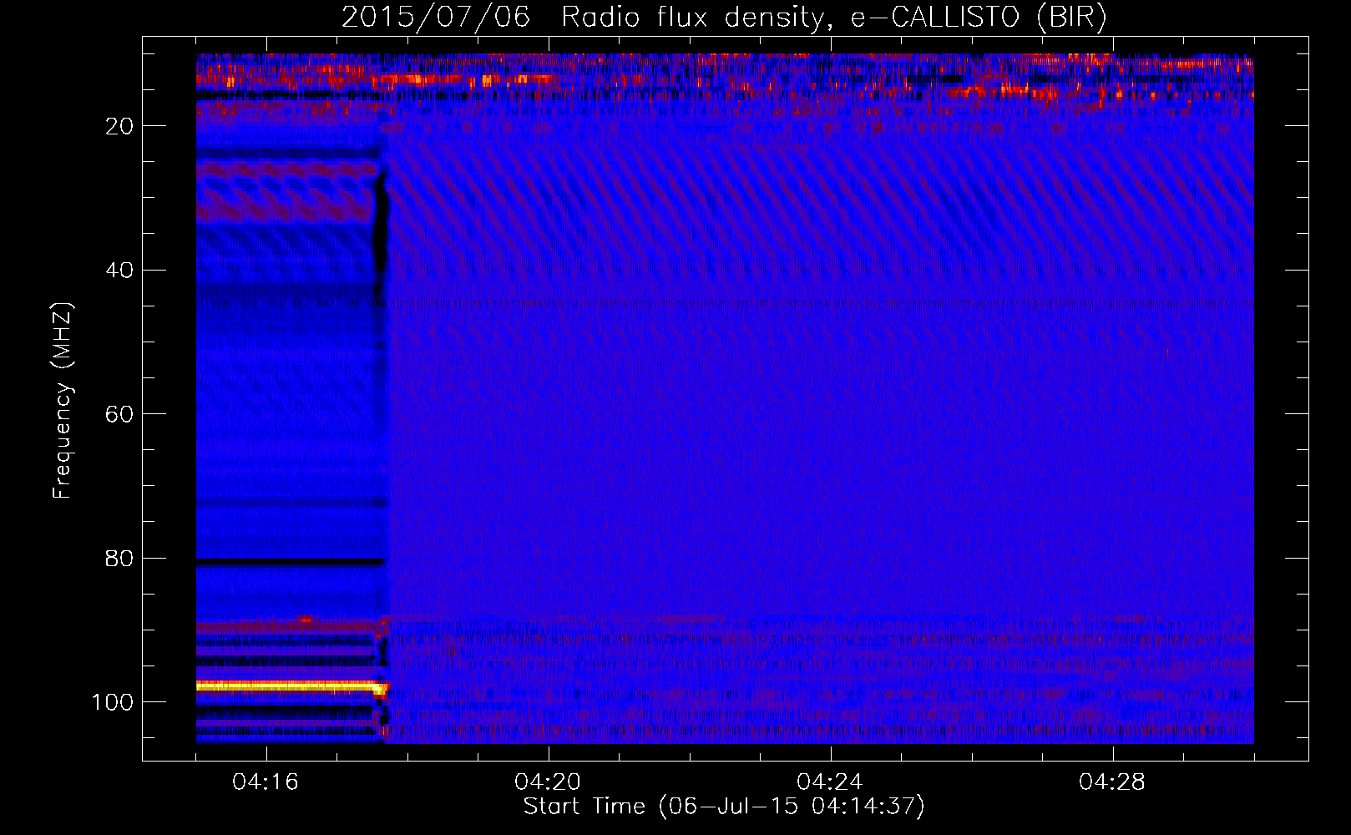Click 'e-CALLISTO (BIR)' in the title

(979, 17)
